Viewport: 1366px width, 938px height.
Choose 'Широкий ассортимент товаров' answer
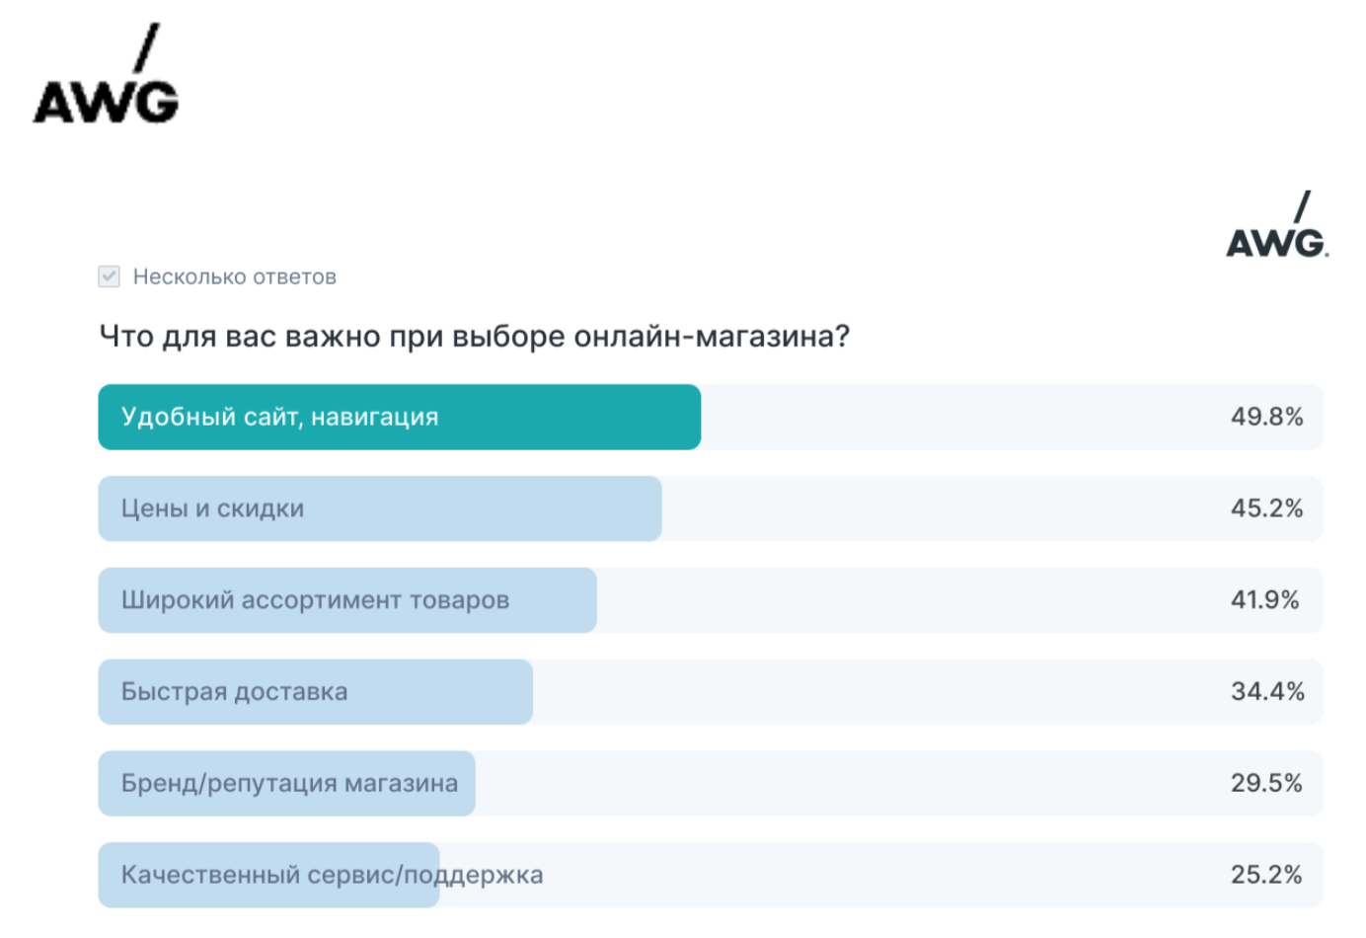pyautogui.click(x=315, y=600)
